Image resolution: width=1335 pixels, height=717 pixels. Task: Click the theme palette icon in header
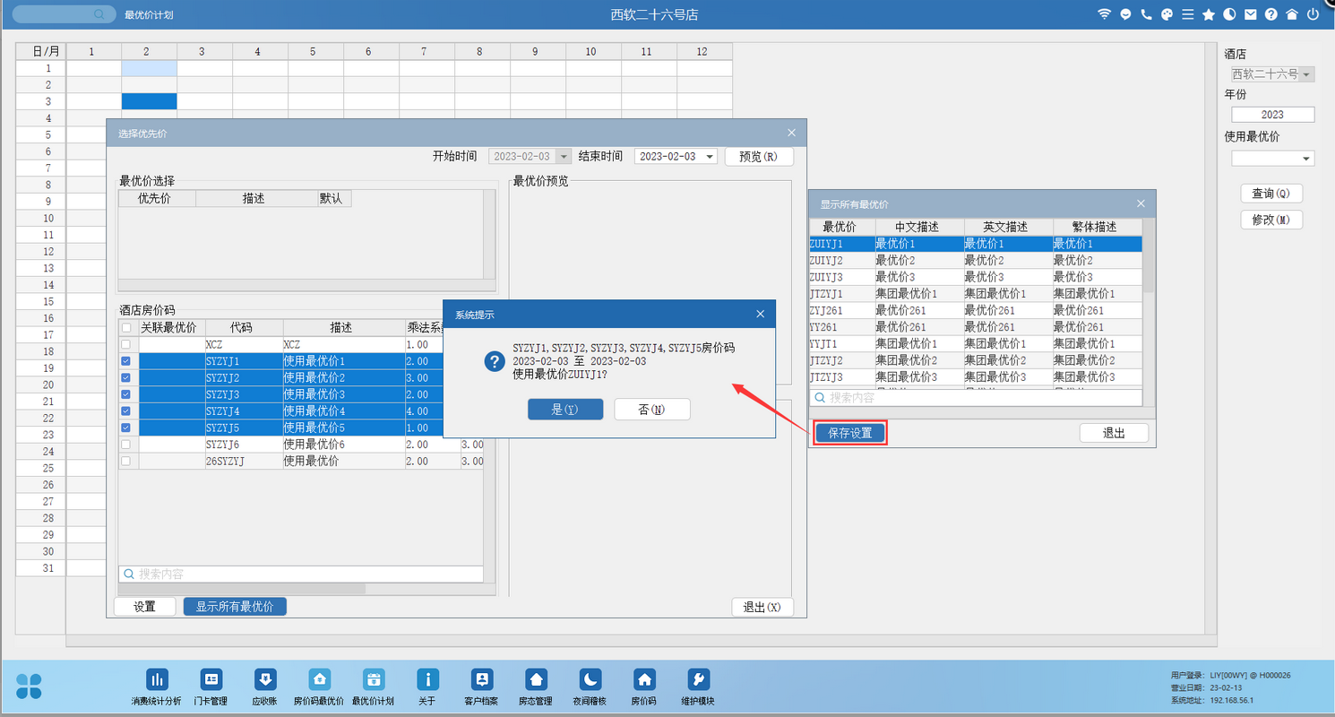tap(1167, 14)
